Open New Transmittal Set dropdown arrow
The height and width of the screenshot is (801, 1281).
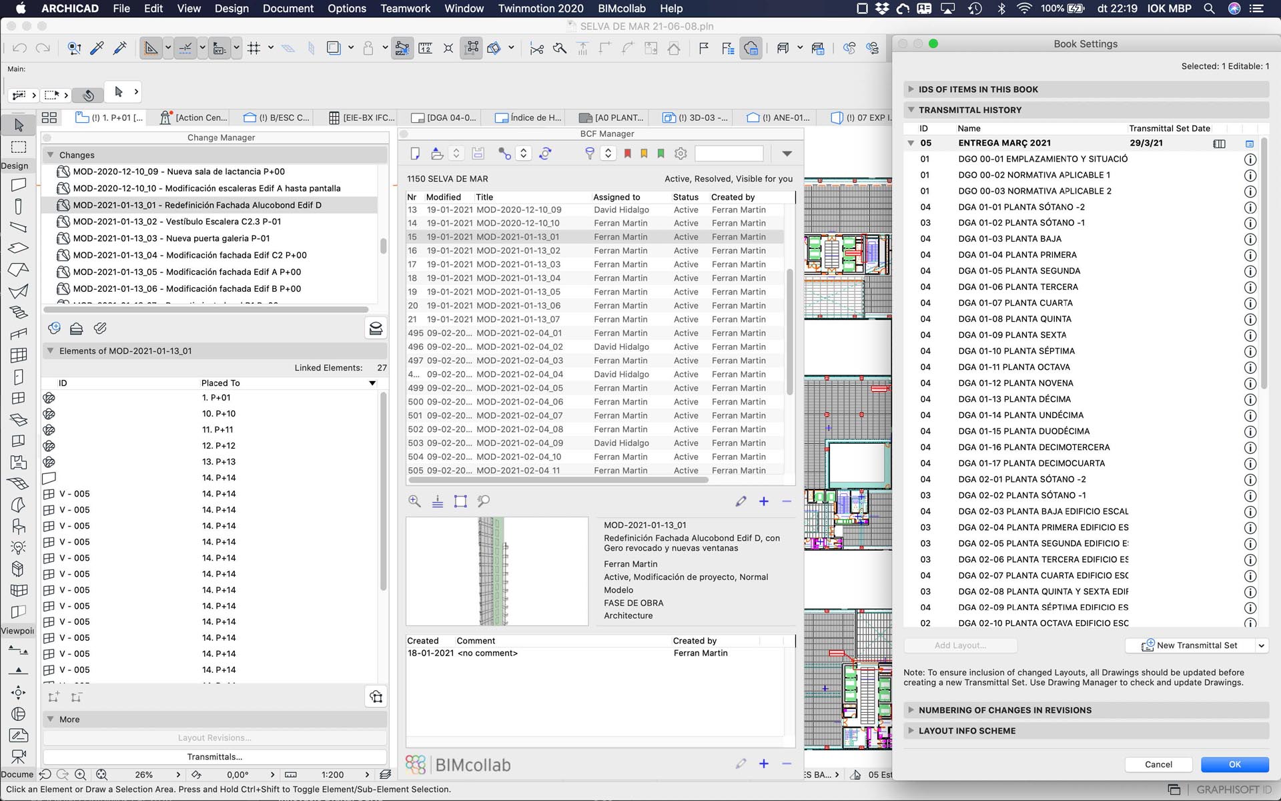1261,645
